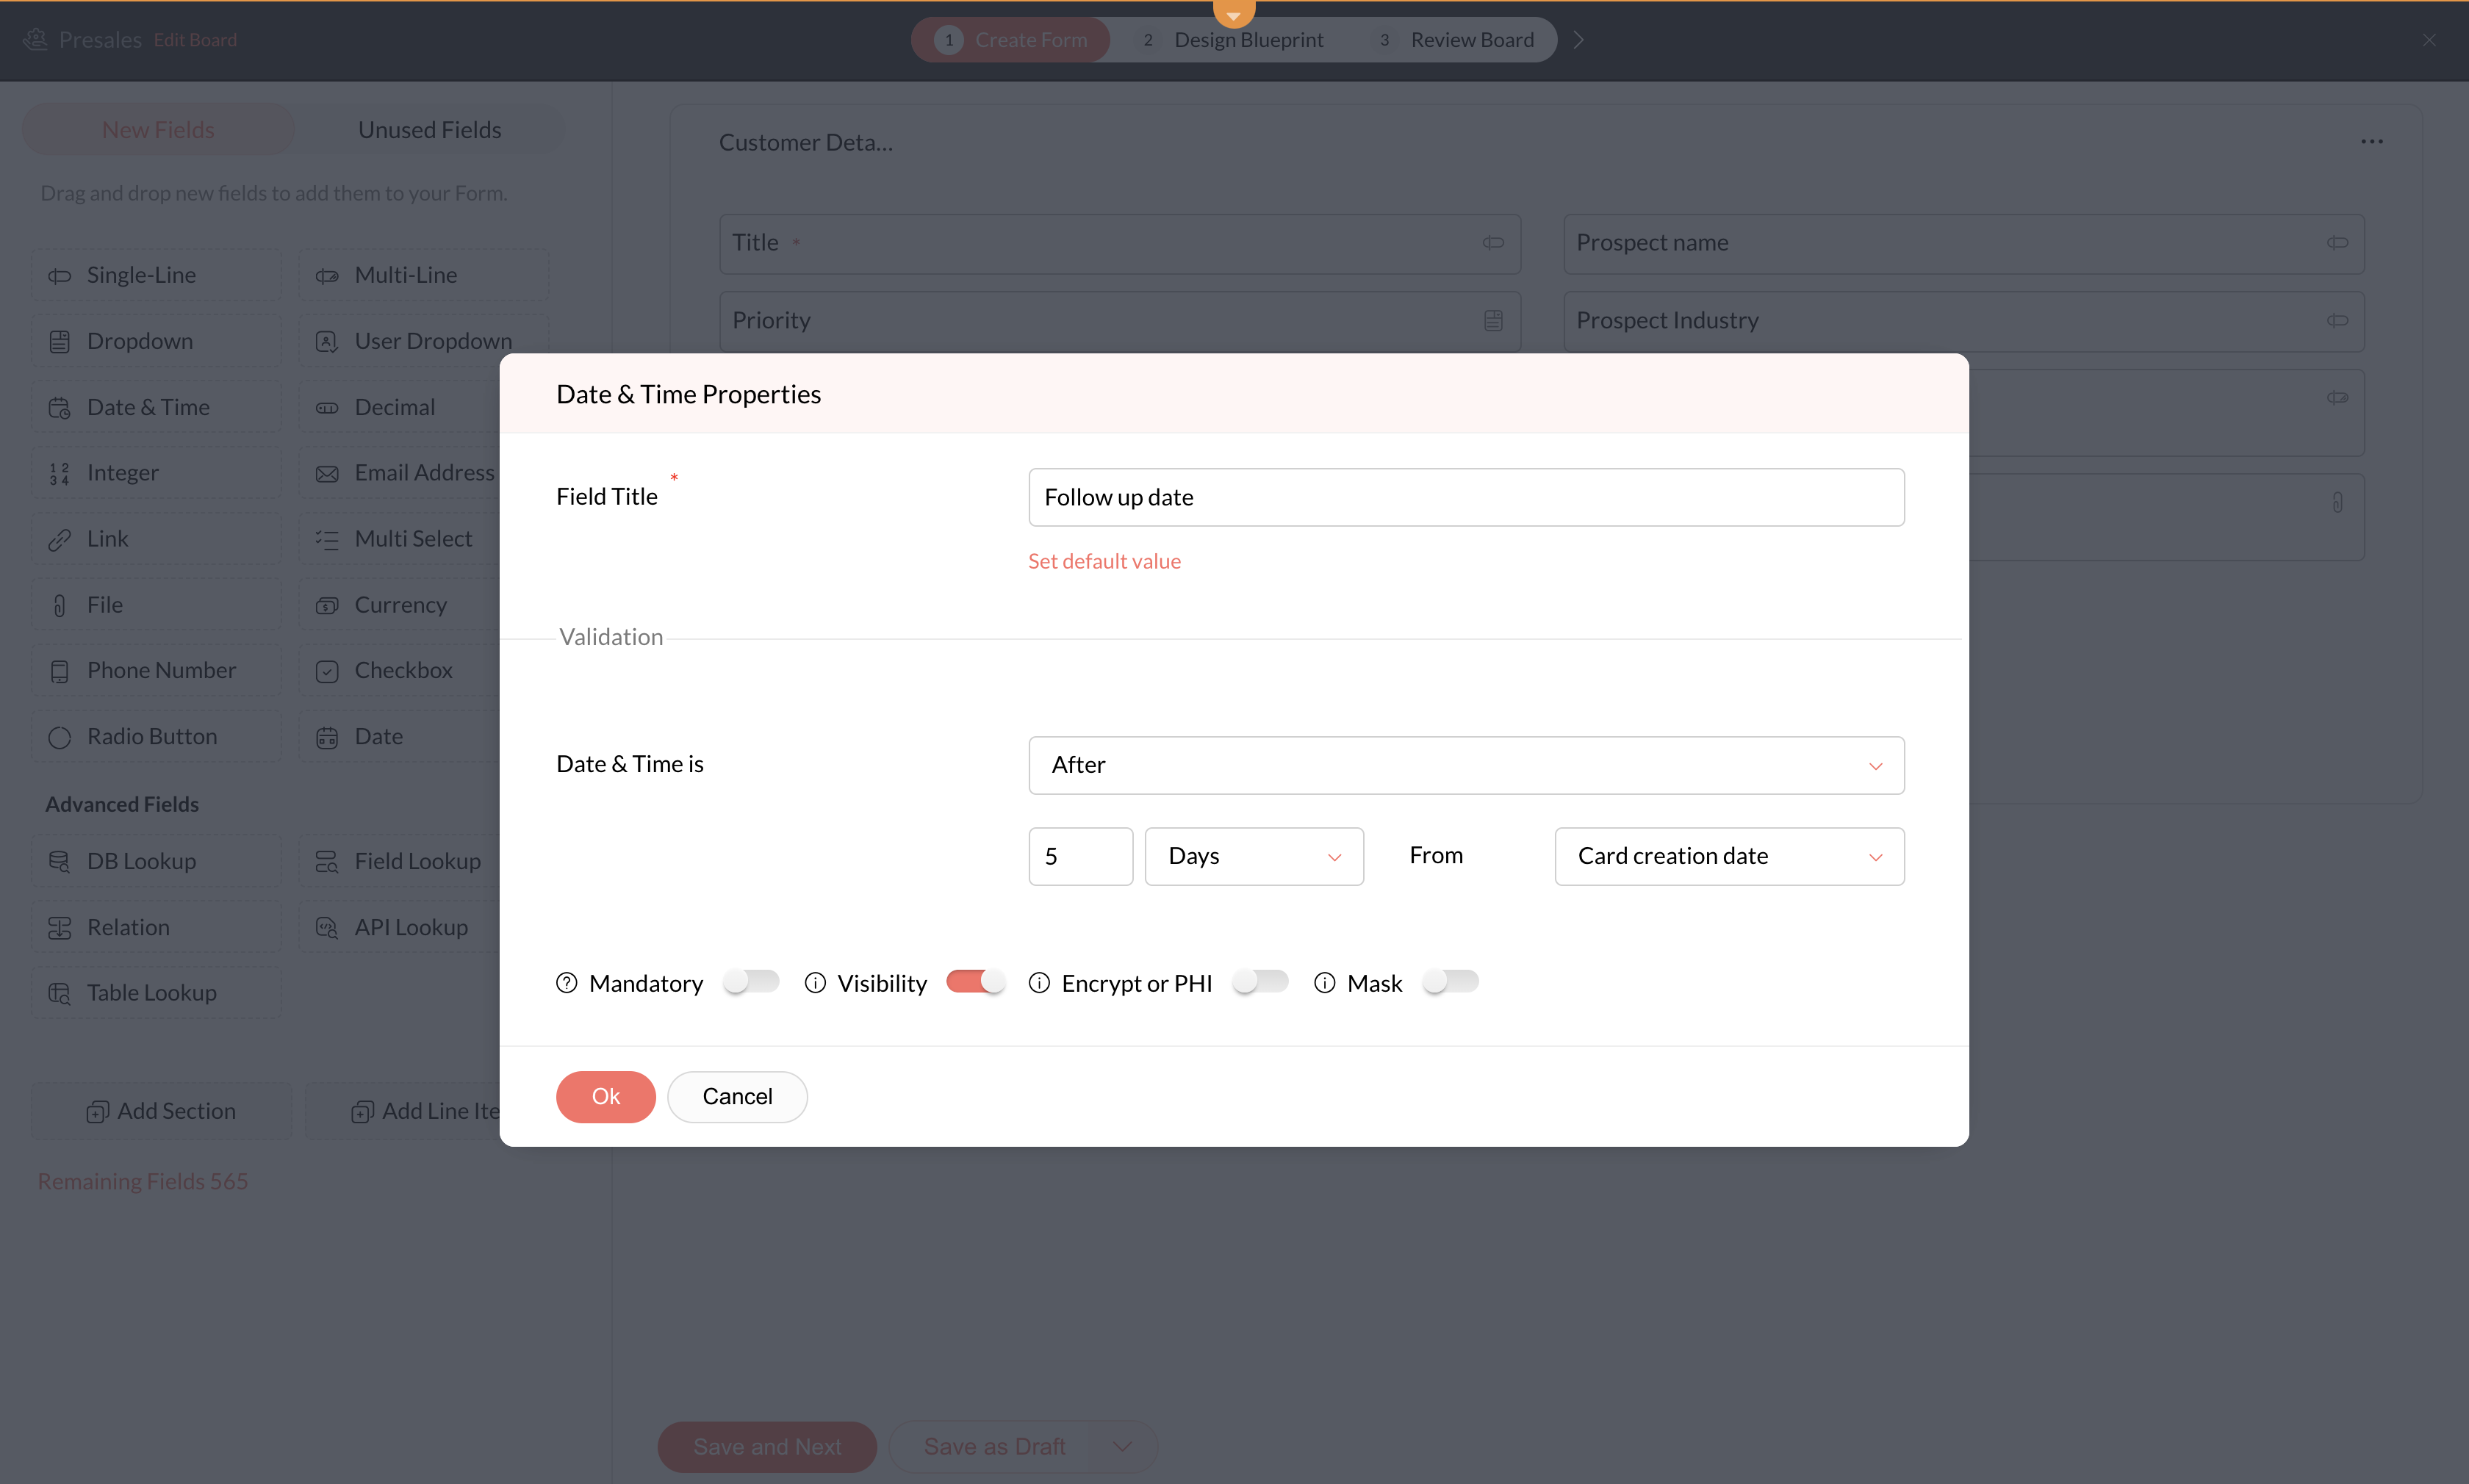Turn off the Visibility toggle
The height and width of the screenshot is (1484, 2469).
pyautogui.click(x=975, y=982)
